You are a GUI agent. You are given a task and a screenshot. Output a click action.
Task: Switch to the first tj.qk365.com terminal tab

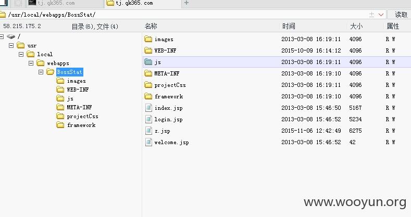(65, 4)
